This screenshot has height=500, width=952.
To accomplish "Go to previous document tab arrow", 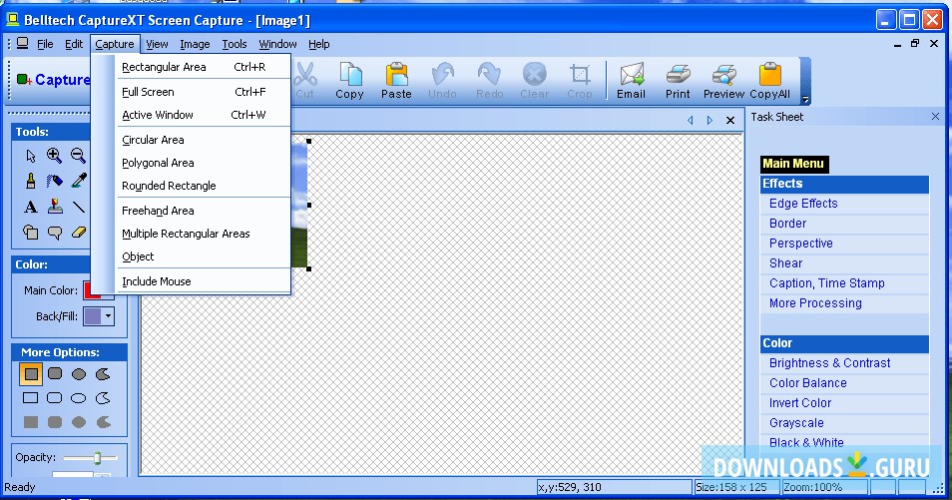I will point(691,121).
